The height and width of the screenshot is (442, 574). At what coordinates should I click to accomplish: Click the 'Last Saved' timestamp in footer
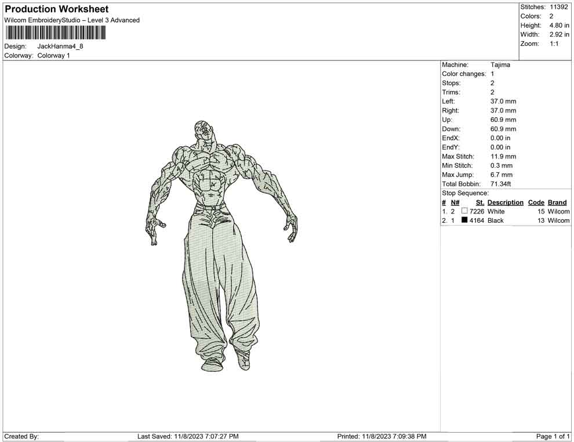coord(188,437)
